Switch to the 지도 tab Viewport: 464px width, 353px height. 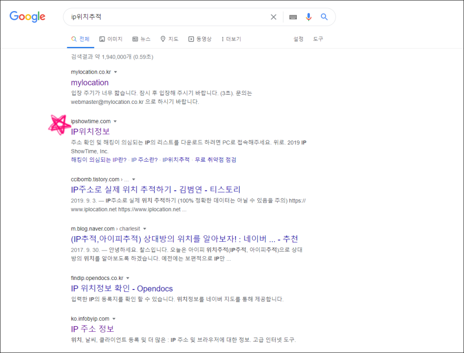pos(169,39)
